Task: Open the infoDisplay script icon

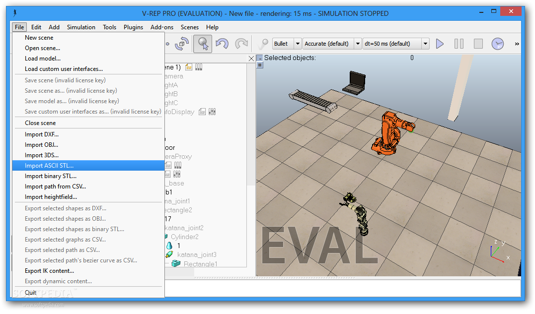Action: (202, 112)
